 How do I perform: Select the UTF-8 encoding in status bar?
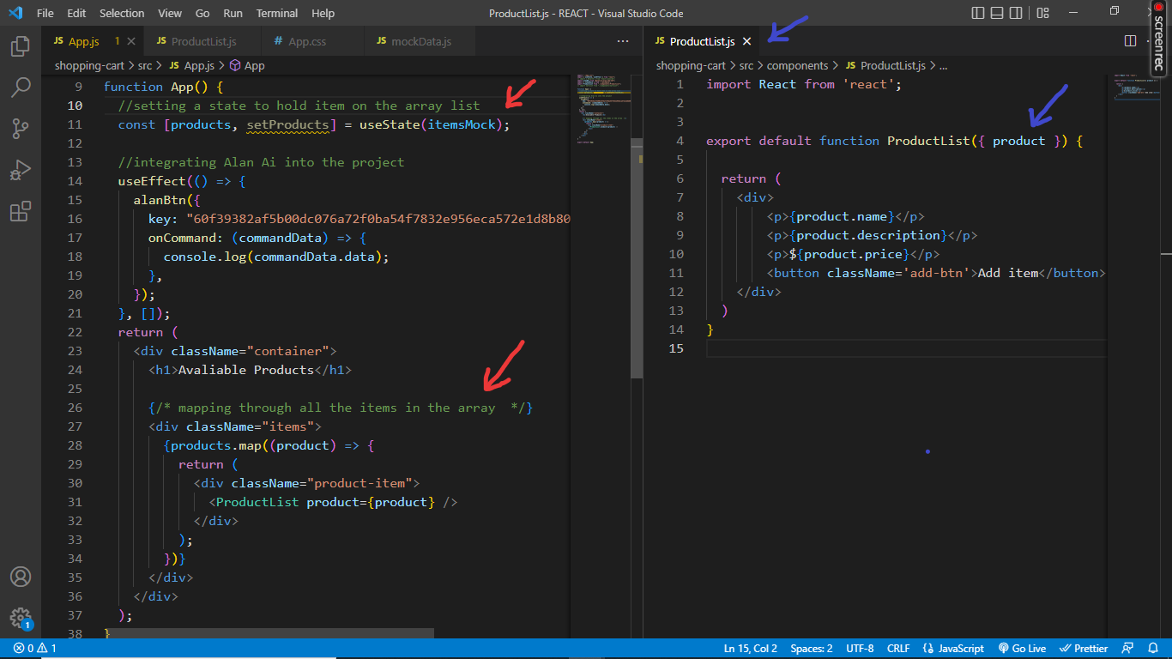click(x=860, y=649)
